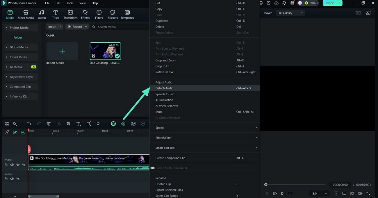Expand player to fullscreen
Image resolution: width=378 pixels, height=198 pixels.
click(368, 193)
